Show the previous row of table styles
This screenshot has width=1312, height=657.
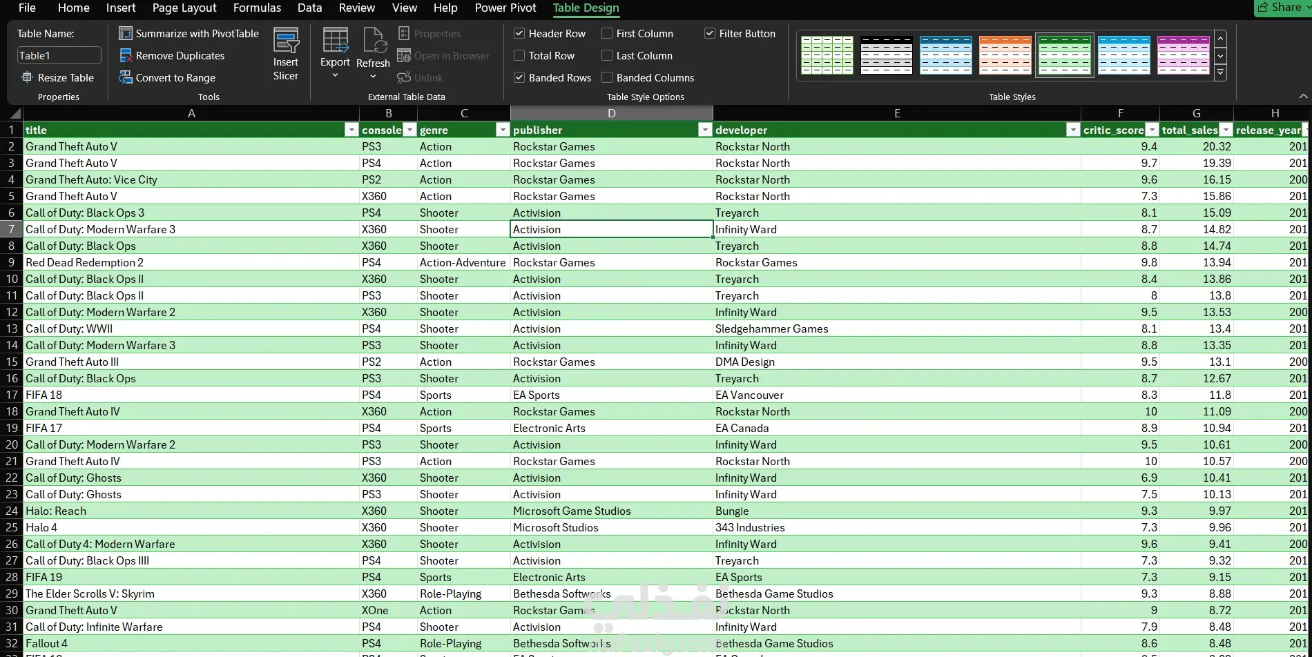click(x=1221, y=39)
